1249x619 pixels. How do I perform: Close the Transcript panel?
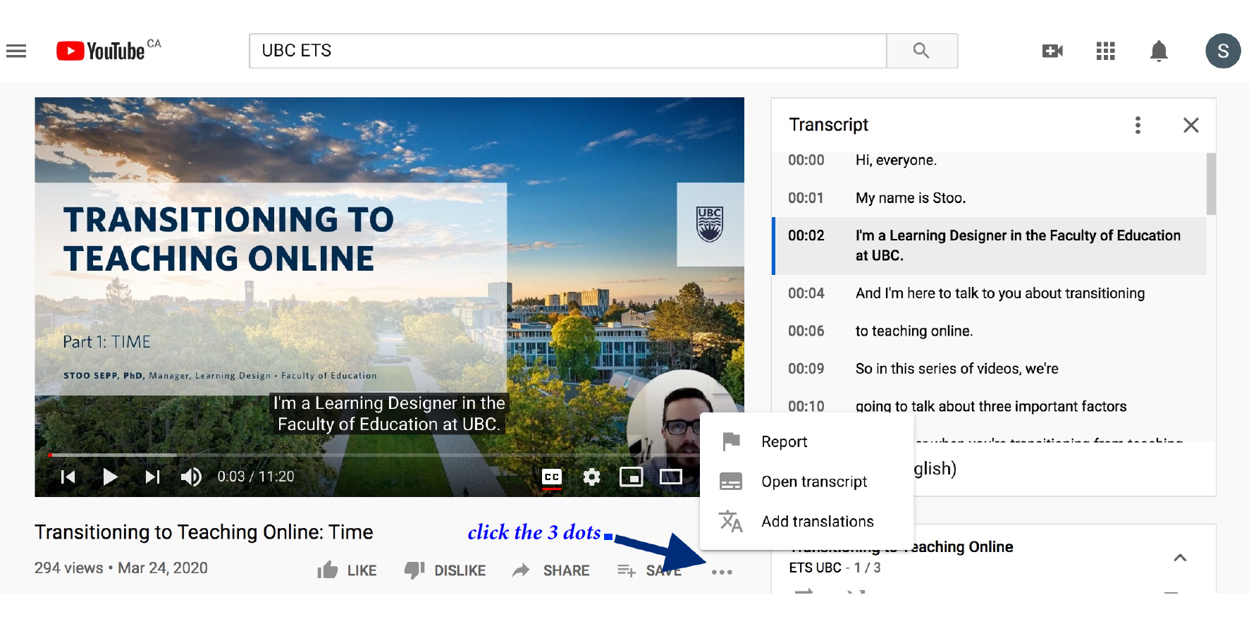click(x=1191, y=125)
